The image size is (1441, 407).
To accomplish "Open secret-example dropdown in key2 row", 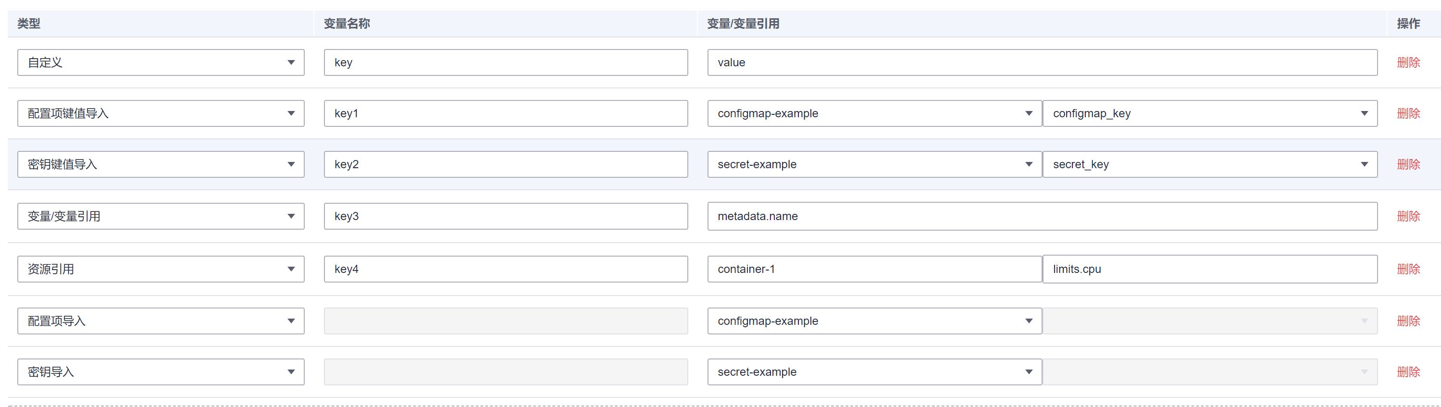I will point(874,164).
